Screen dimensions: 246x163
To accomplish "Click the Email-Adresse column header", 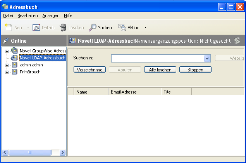I will coord(134,92).
